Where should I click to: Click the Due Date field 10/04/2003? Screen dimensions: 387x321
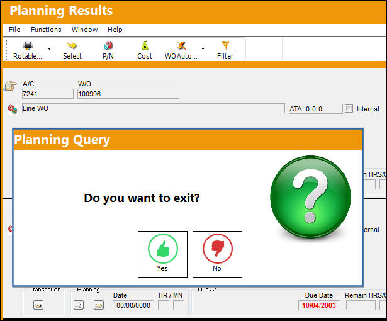pos(319,305)
